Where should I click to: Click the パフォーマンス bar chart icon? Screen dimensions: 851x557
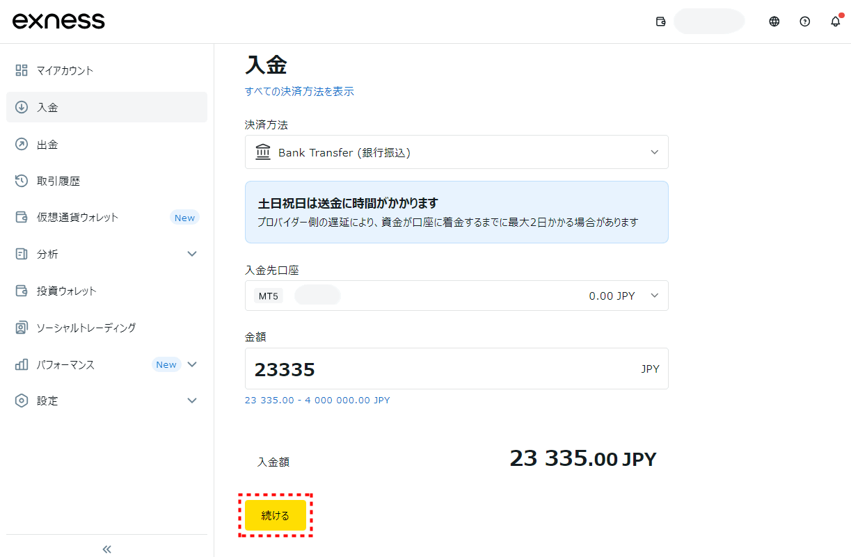point(22,364)
